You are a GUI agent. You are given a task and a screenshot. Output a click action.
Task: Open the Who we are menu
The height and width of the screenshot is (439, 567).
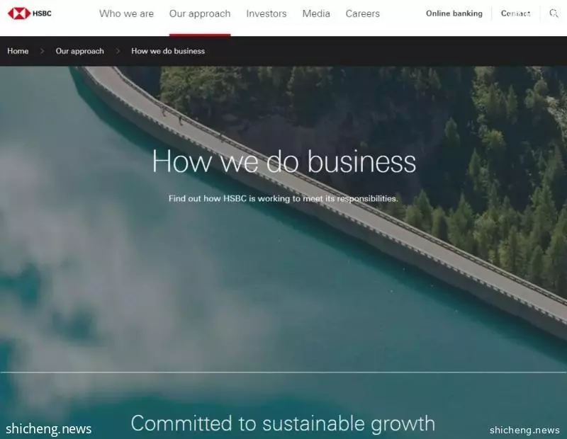tap(126, 13)
